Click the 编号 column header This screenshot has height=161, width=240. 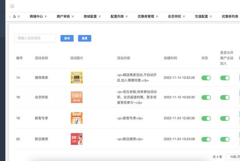click(x=20, y=58)
